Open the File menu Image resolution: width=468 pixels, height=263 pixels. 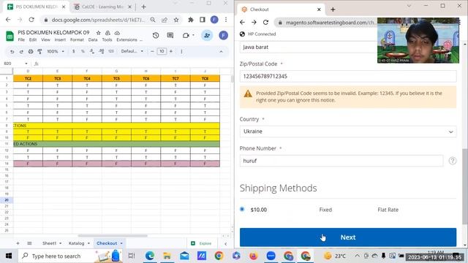[21, 39]
